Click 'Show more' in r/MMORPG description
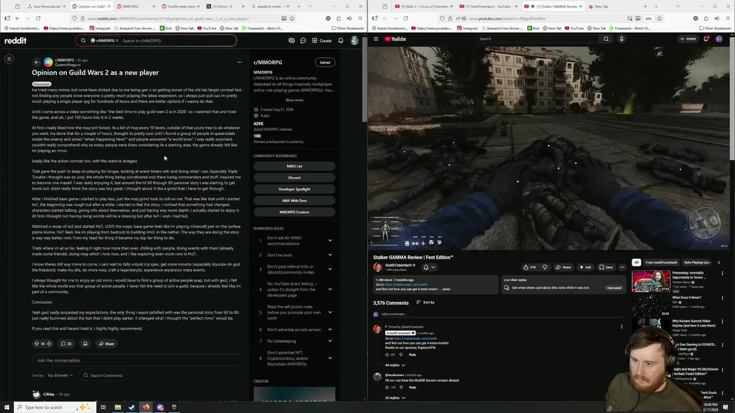The image size is (735, 413). 294,100
